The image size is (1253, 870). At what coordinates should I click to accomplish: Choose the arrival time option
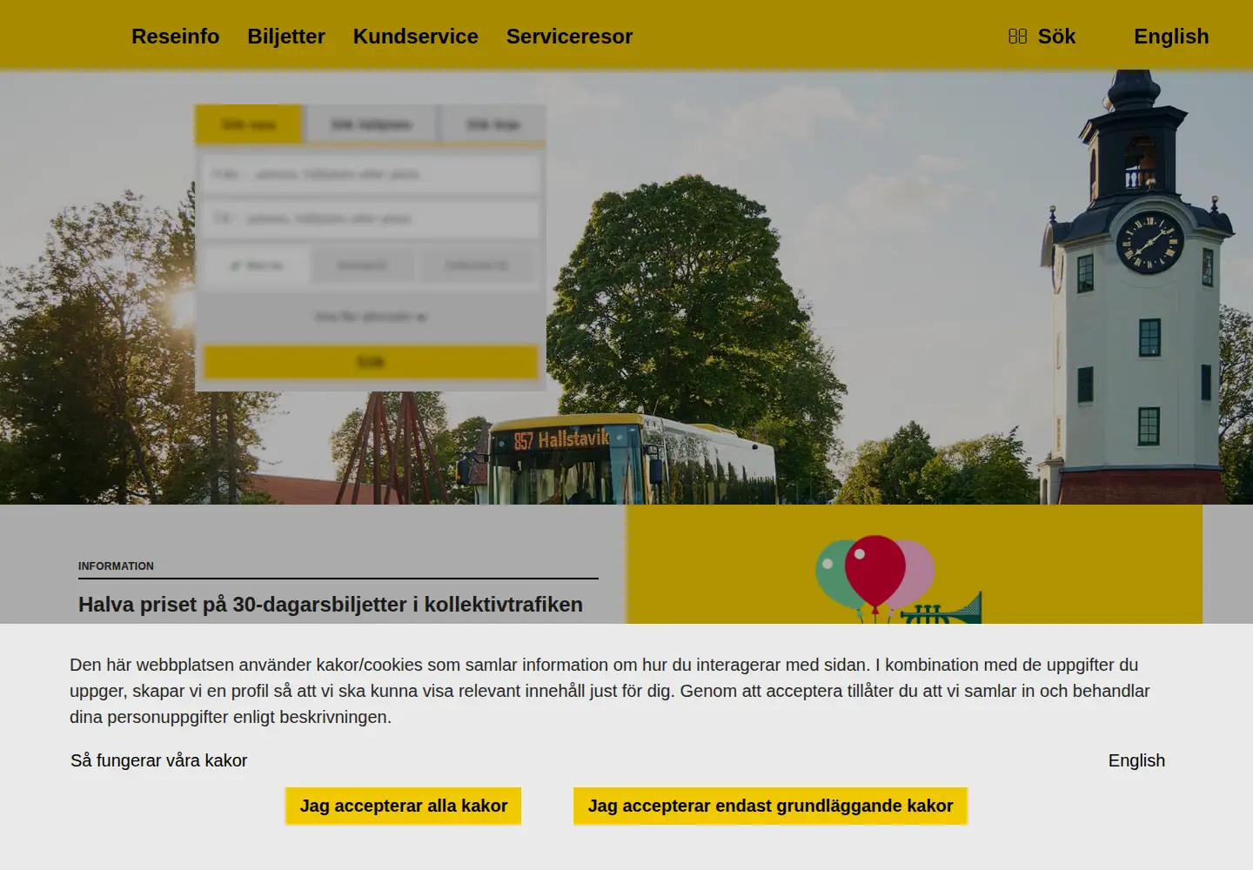(477, 265)
